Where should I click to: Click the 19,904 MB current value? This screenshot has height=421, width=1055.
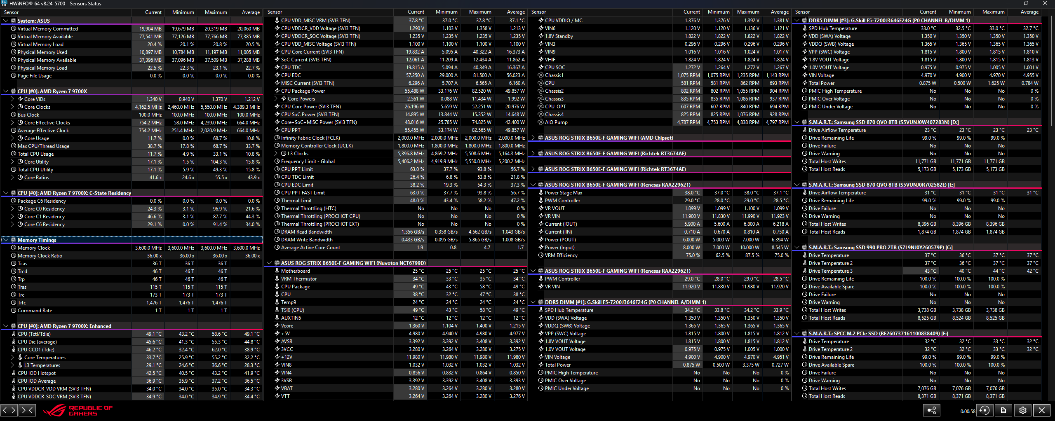(x=150, y=29)
